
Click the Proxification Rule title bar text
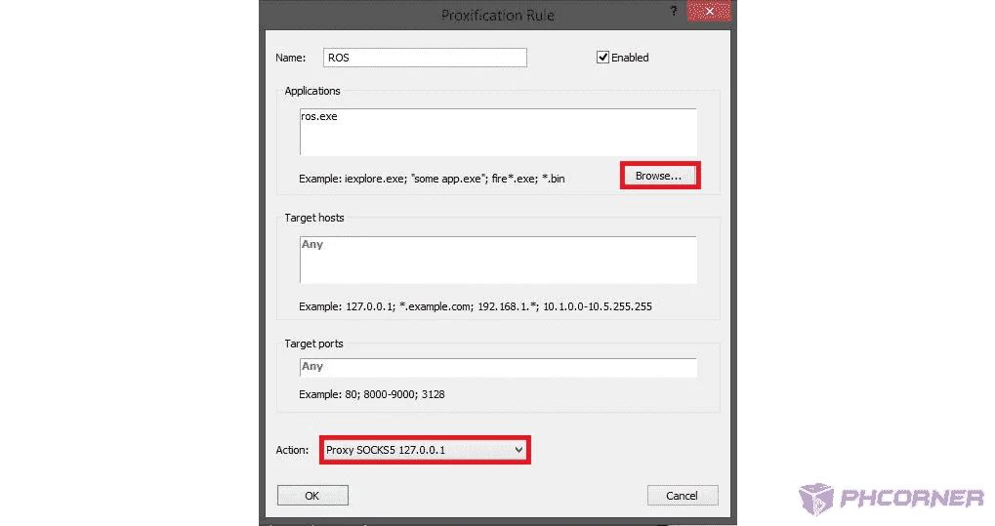[x=498, y=16]
